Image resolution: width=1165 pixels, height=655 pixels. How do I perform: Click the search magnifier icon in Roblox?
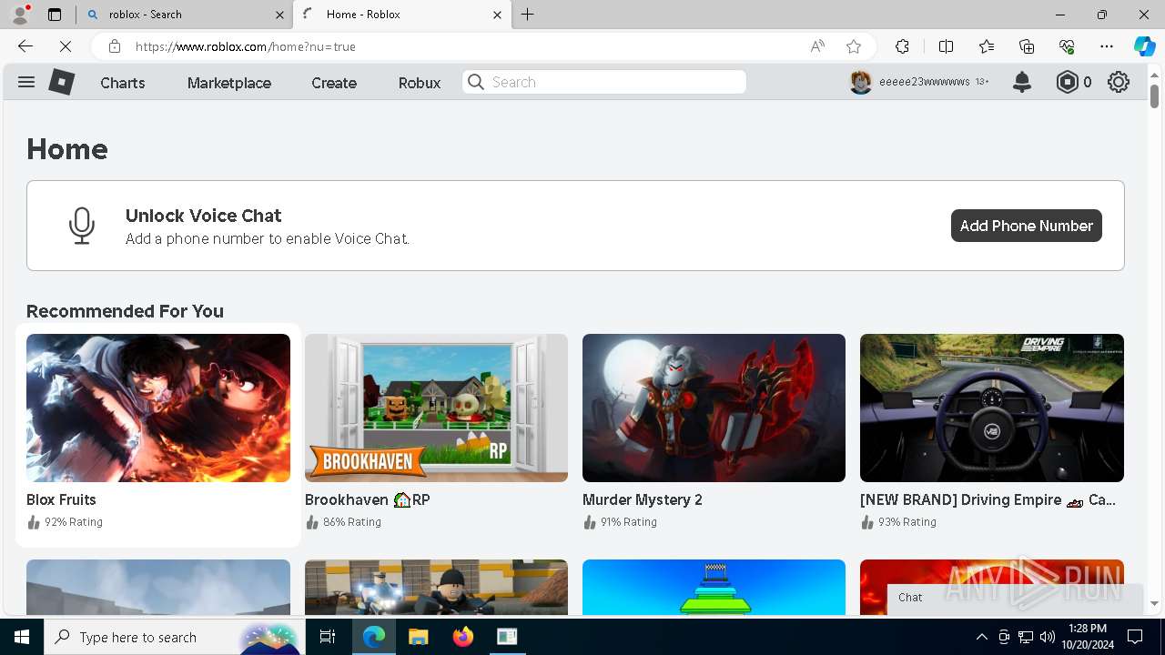pyautogui.click(x=476, y=82)
